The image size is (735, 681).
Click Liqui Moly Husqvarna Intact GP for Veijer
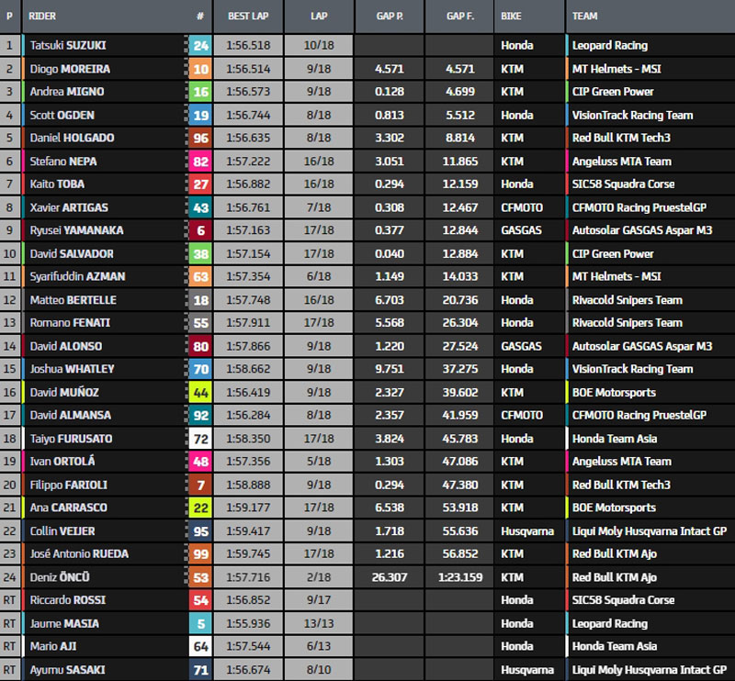650,531
